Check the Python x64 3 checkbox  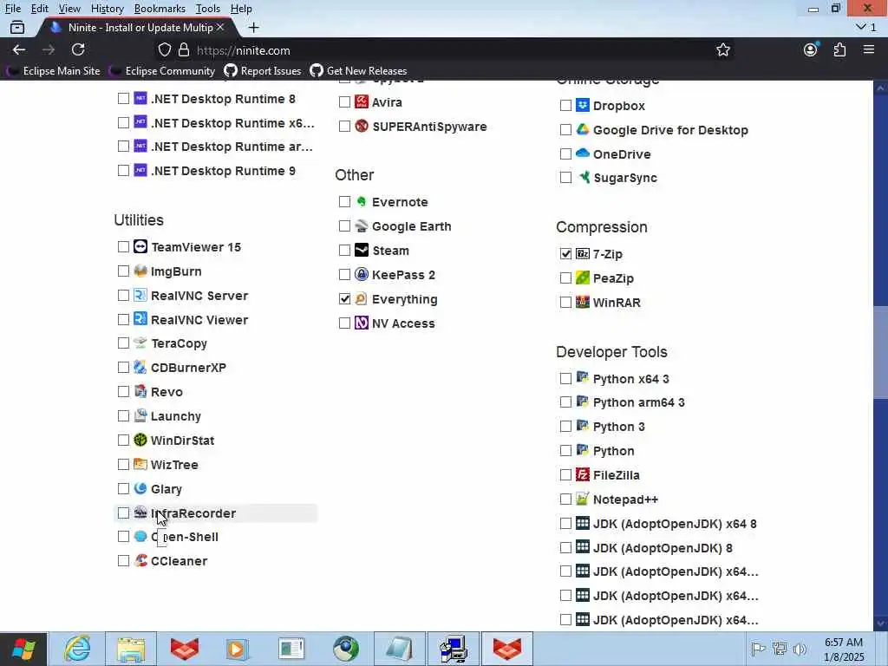click(x=565, y=378)
